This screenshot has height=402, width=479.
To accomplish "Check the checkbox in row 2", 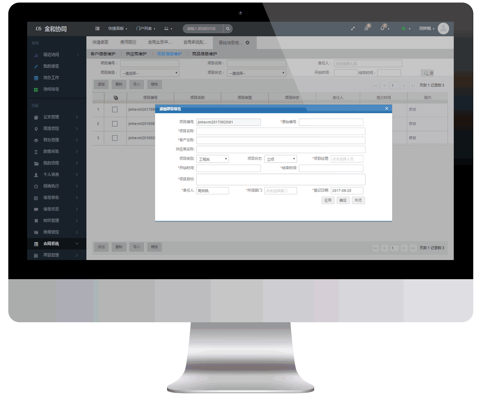I will pyautogui.click(x=115, y=124).
